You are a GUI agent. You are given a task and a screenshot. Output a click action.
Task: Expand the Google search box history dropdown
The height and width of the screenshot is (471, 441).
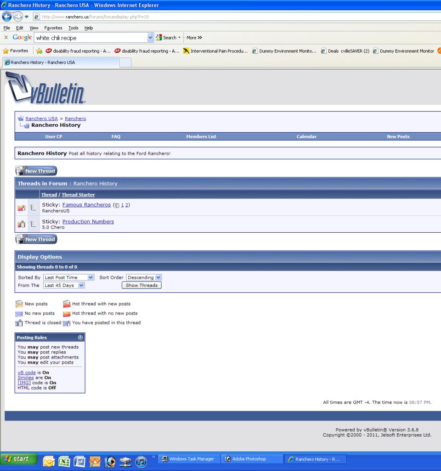(x=150, y=38)
